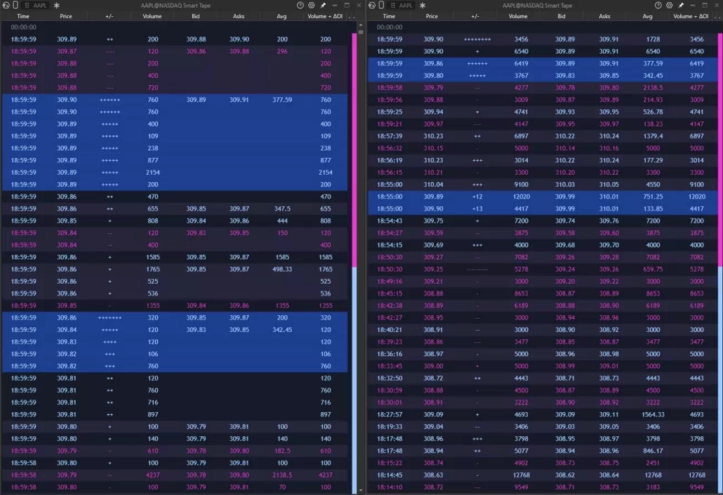Open help in the right Smart Tape panel
Screen dimensions: 723x495
tap(658, 5)
